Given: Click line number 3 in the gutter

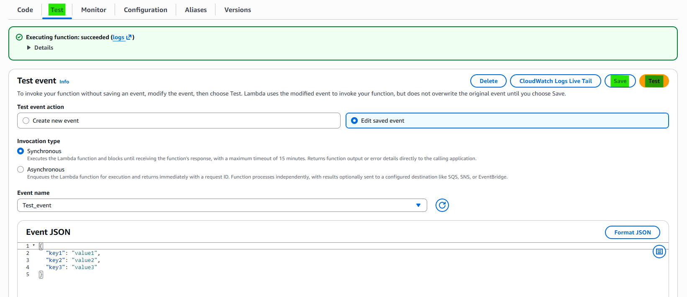Looking at the screenshot, I should [28, 260].
